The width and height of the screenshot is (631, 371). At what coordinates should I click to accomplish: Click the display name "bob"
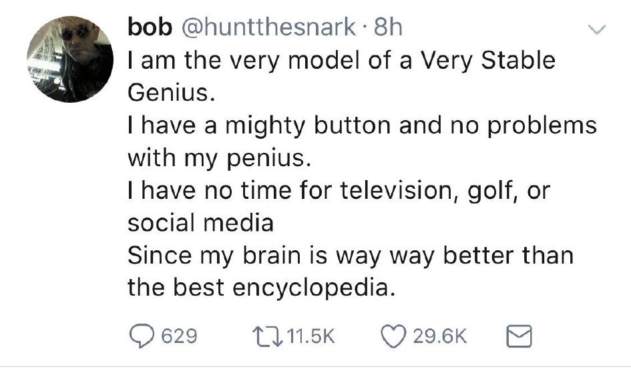point(147,28)
